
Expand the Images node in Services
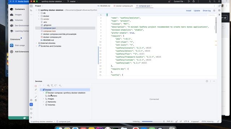click(x=43, y=99)
